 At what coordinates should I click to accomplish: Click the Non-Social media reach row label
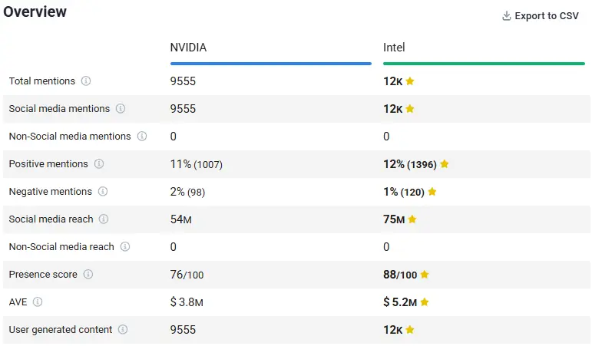tap(61, 246)
